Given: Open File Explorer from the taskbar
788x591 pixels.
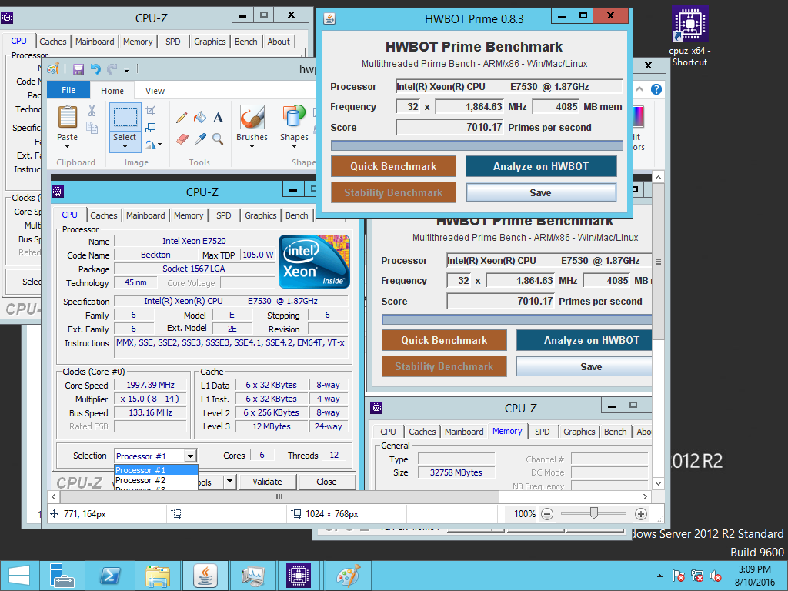Looking at the screenshot, I should click(x=157, y=576).
